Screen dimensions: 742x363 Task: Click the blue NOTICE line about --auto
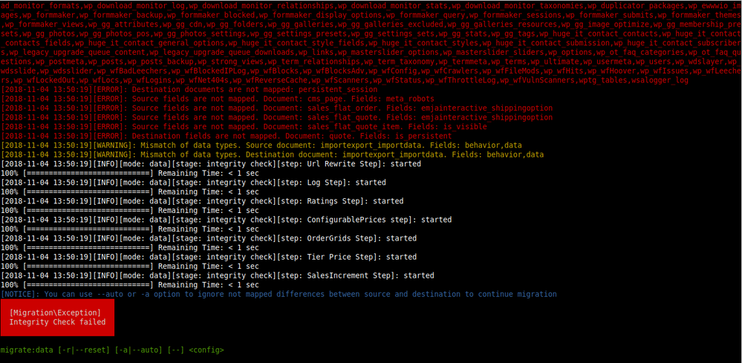coord(279,294)
